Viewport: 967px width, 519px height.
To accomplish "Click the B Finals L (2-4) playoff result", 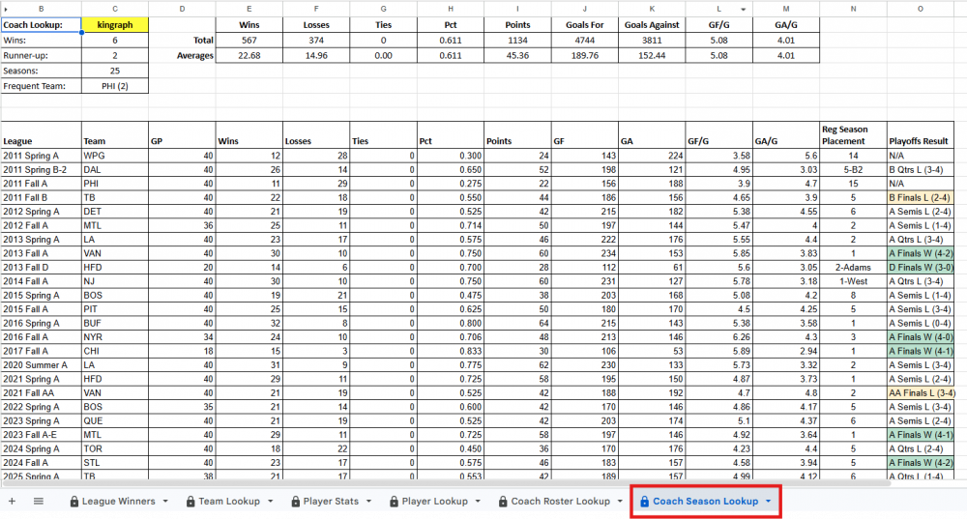I will (921, 197).
